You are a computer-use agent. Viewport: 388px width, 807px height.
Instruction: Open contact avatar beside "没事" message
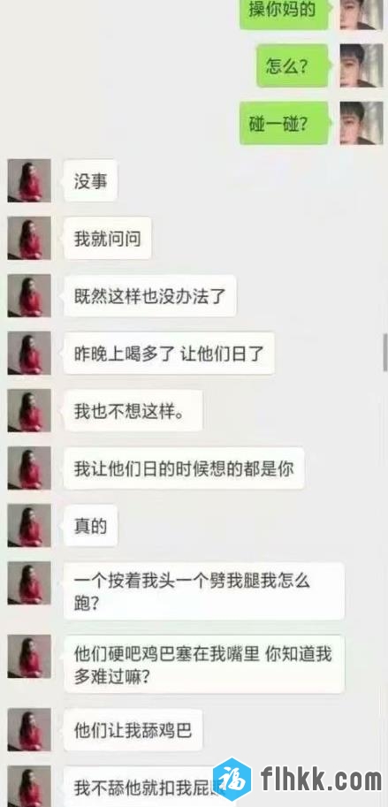tap(29, 180)
